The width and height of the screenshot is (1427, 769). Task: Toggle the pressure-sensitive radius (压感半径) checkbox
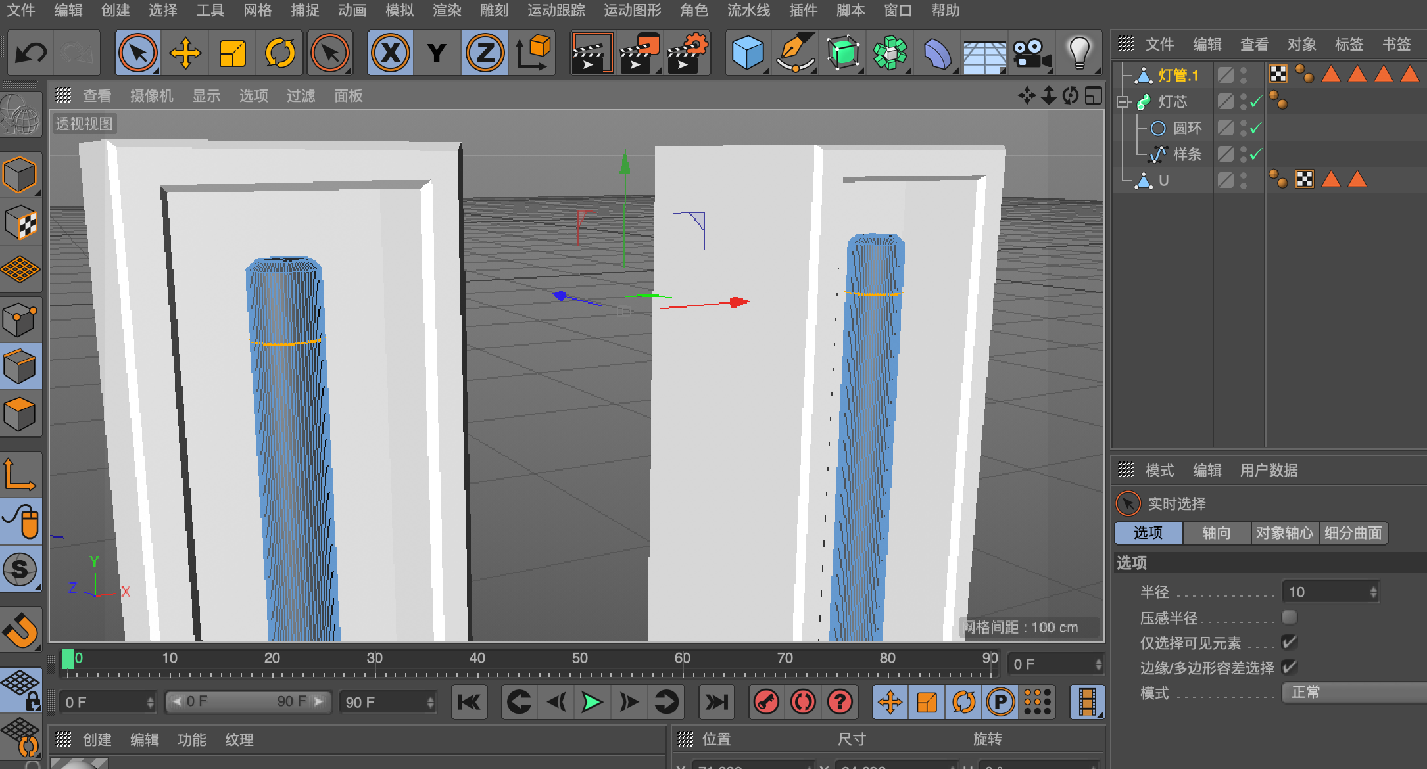pos(1290,617)
